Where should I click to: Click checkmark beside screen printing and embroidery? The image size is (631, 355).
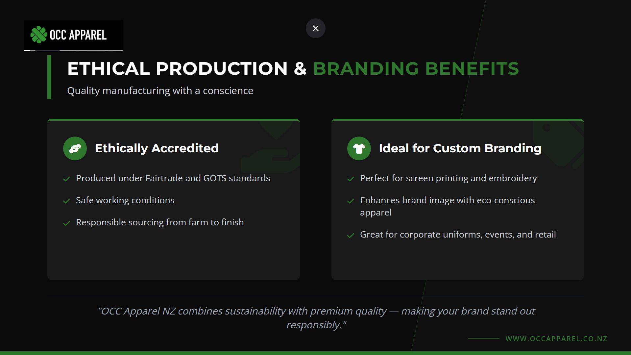[351, 179]
